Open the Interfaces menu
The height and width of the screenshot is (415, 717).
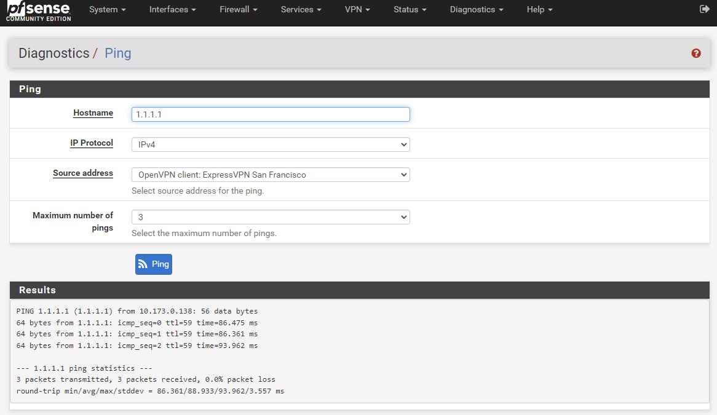point(172,10)
